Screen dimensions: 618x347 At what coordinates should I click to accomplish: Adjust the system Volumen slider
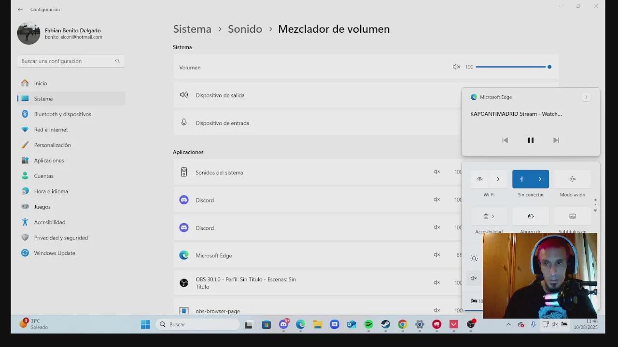click(x=514, y=67)
